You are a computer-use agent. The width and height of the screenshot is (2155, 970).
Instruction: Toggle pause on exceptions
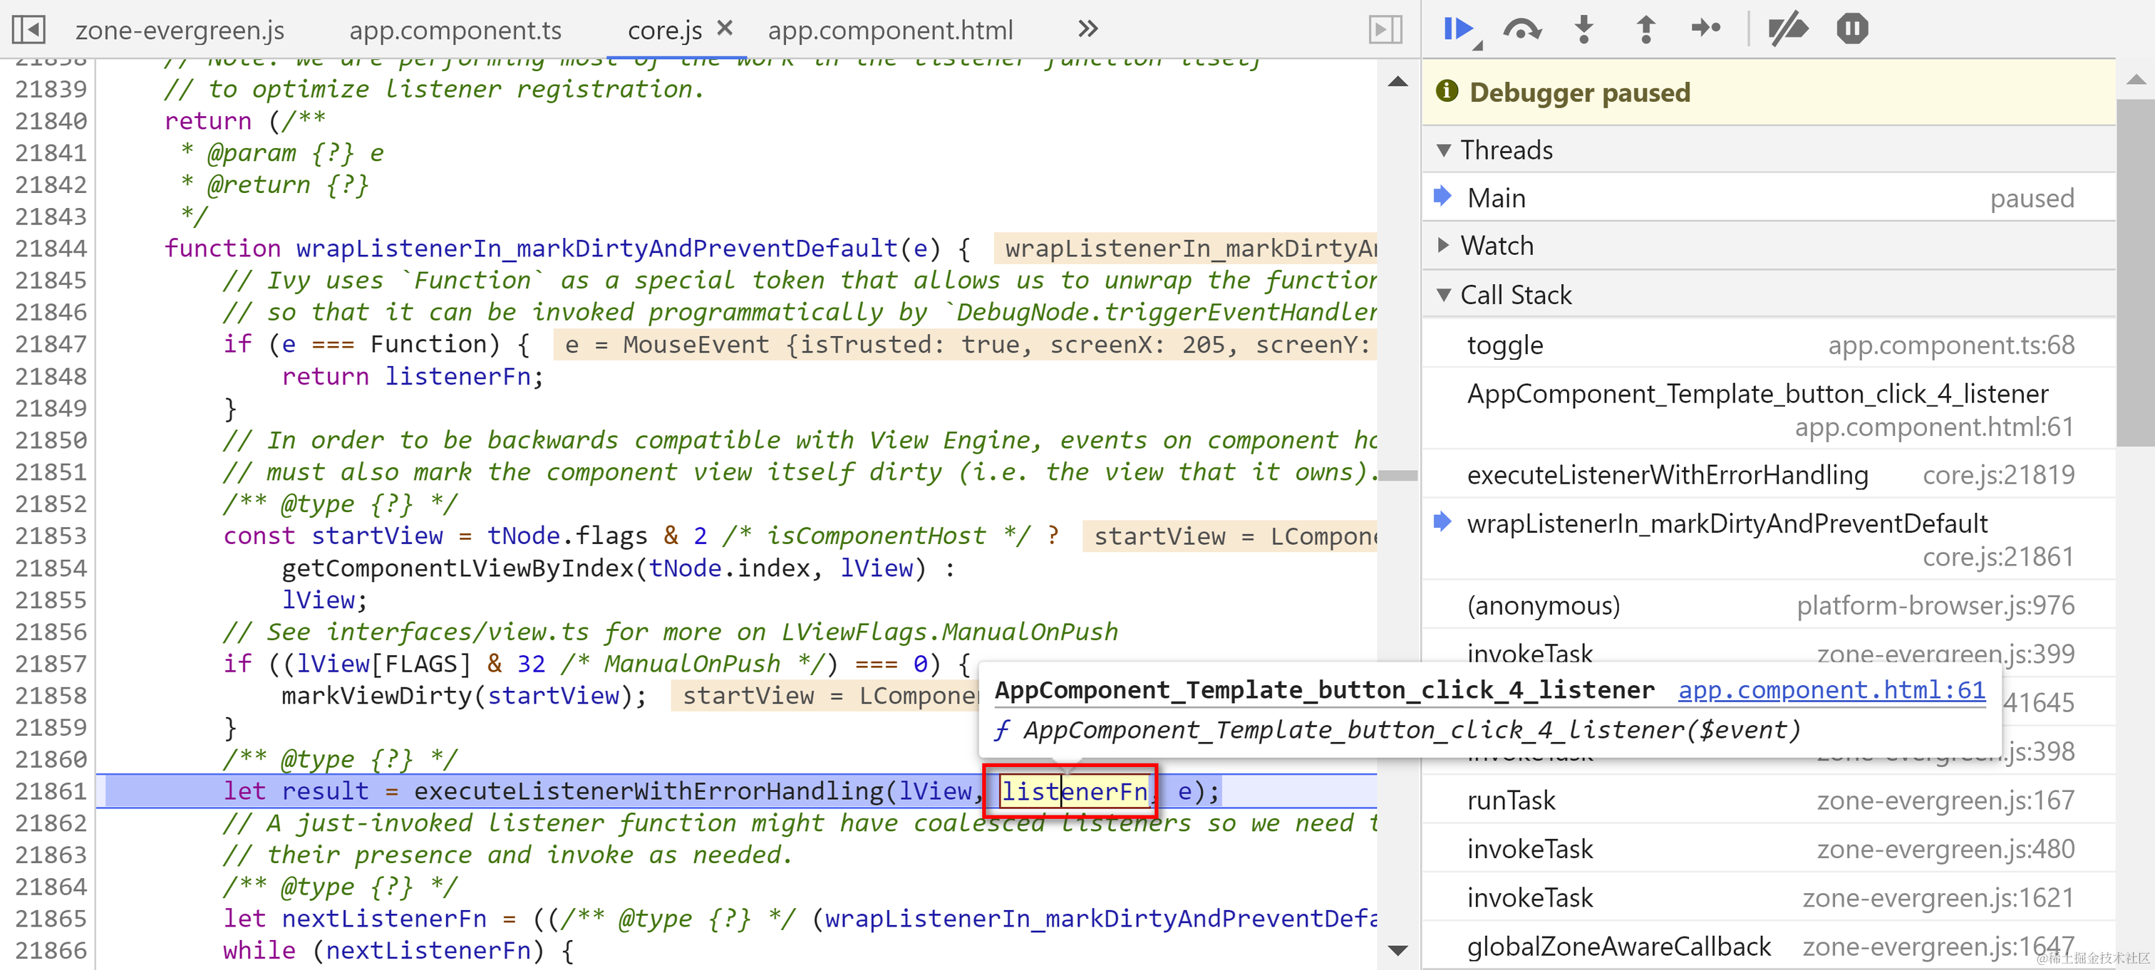tap(1851, 29)
